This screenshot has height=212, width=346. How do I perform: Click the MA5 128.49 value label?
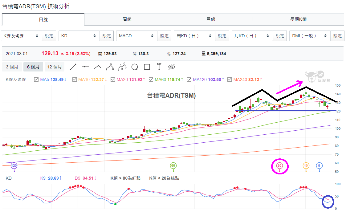pyautogui.click(x=53, y=79)
